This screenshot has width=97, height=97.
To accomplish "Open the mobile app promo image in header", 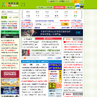I will (79, 6).
